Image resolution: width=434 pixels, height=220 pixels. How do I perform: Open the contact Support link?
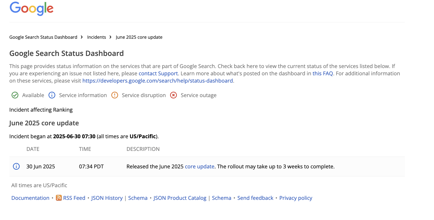tap(158, 73)
